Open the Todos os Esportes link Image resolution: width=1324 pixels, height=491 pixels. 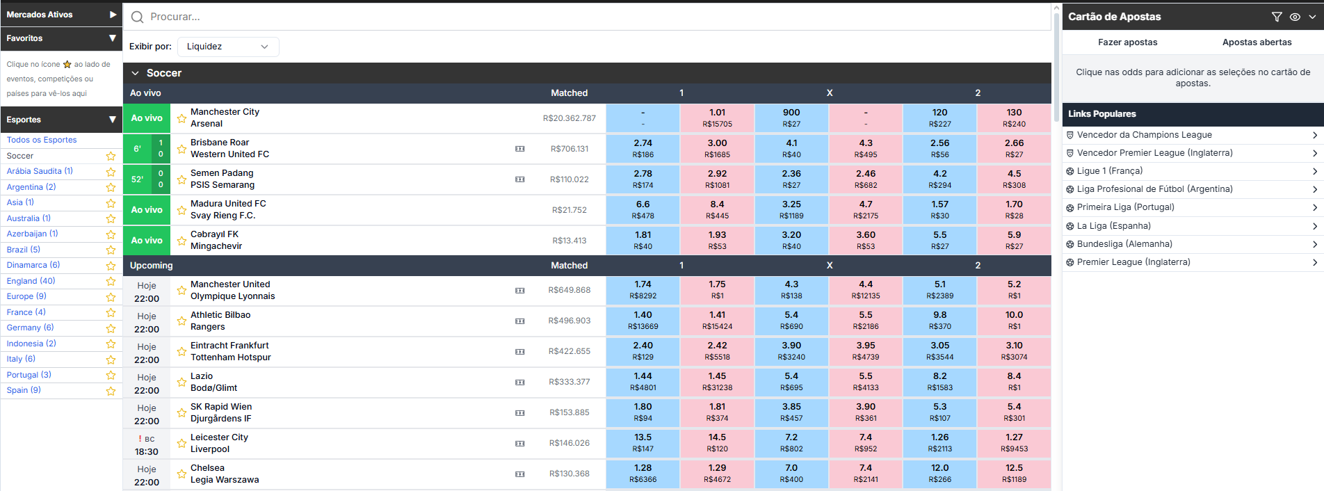click(x=42, y=140)
